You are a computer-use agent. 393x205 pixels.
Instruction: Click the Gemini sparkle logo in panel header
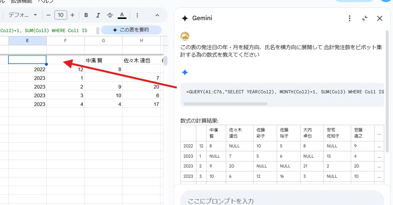pos(185,18)
